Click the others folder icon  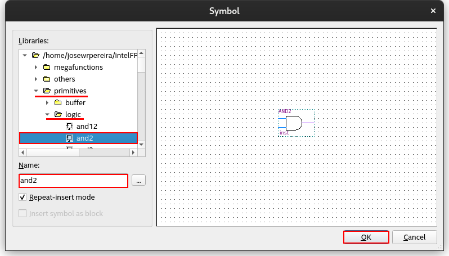click(x=47, y=79)
